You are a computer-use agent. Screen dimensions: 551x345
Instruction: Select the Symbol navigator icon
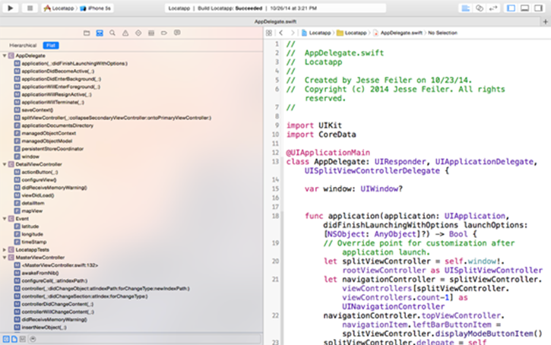[100, 33]
